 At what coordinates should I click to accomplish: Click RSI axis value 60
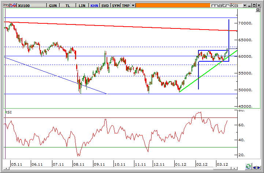click(241, 125)
